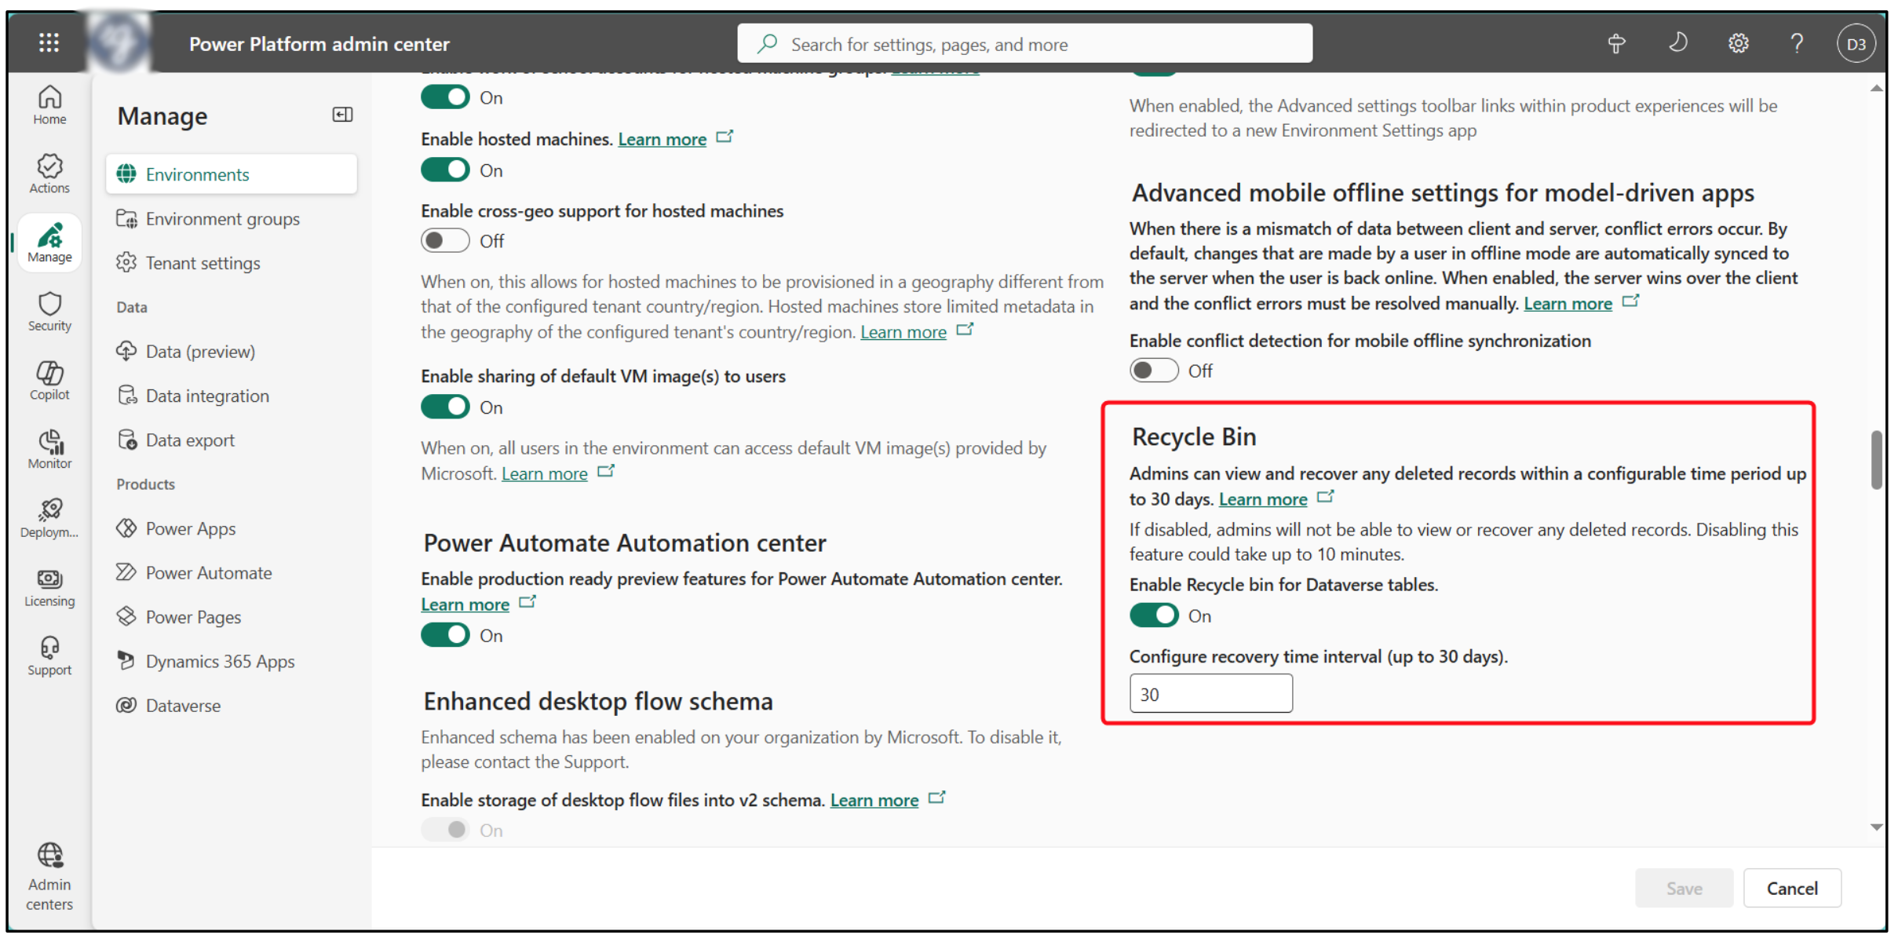Open the Security section icon

(49, 311)
